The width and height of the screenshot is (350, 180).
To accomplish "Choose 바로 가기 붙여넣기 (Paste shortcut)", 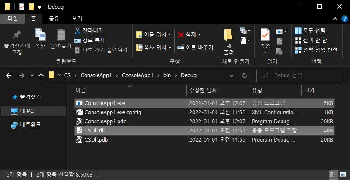I will click(x=101, y=50).
